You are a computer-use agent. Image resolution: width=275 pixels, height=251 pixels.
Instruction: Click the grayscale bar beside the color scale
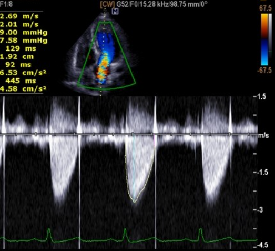[x=270, y=36]
